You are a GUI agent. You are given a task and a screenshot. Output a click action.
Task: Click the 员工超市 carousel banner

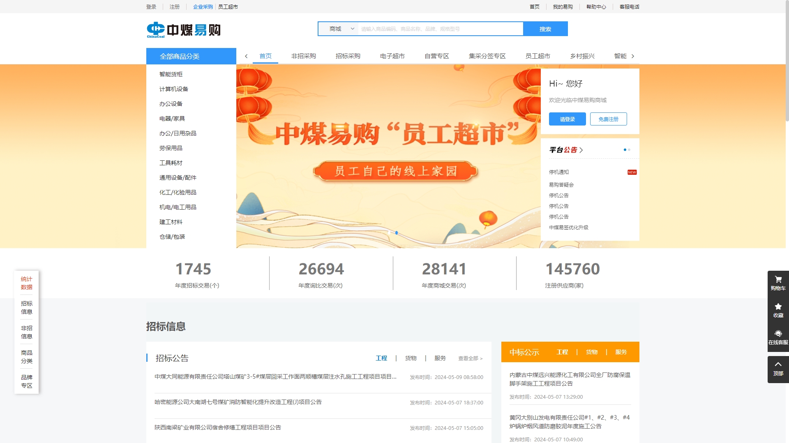(388, 156)
